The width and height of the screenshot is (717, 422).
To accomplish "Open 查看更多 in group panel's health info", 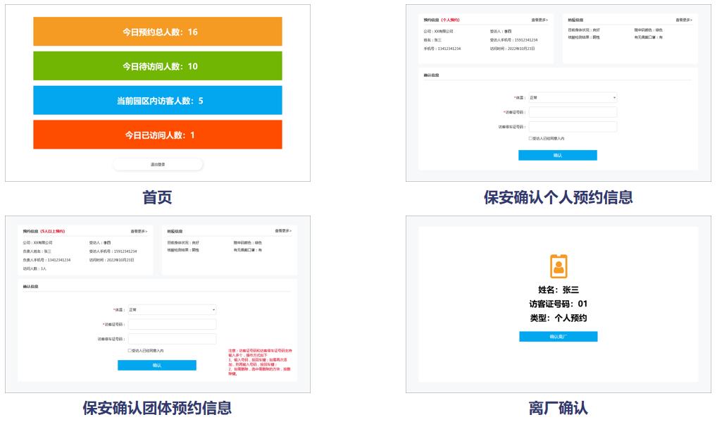I will (x=283, y=231).
